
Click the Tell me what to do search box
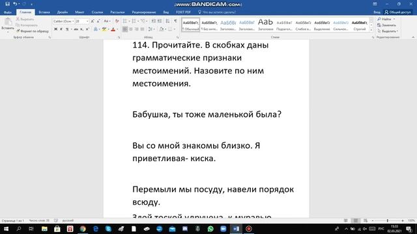pos(217,12)
